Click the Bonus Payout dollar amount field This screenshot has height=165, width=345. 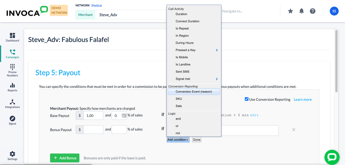click(93, 129)
